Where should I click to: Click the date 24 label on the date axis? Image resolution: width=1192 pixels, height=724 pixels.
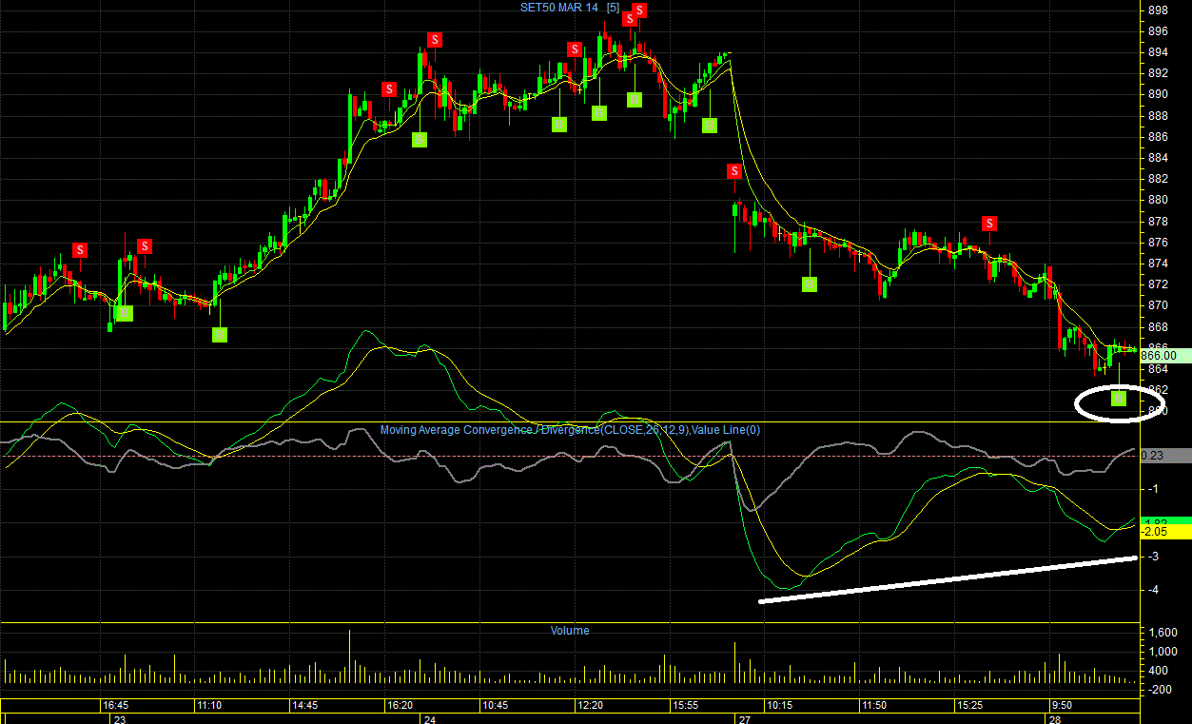click(x=428, y=719)
